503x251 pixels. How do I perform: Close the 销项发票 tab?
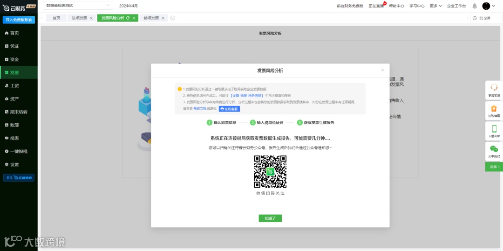pyautogui.click(x=163, y=18)
